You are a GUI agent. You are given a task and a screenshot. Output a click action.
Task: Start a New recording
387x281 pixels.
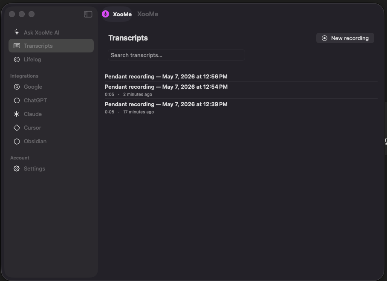345,38
